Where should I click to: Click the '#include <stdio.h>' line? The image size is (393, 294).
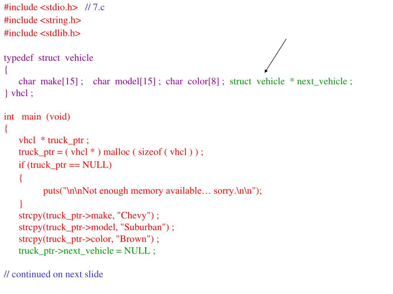41,7
